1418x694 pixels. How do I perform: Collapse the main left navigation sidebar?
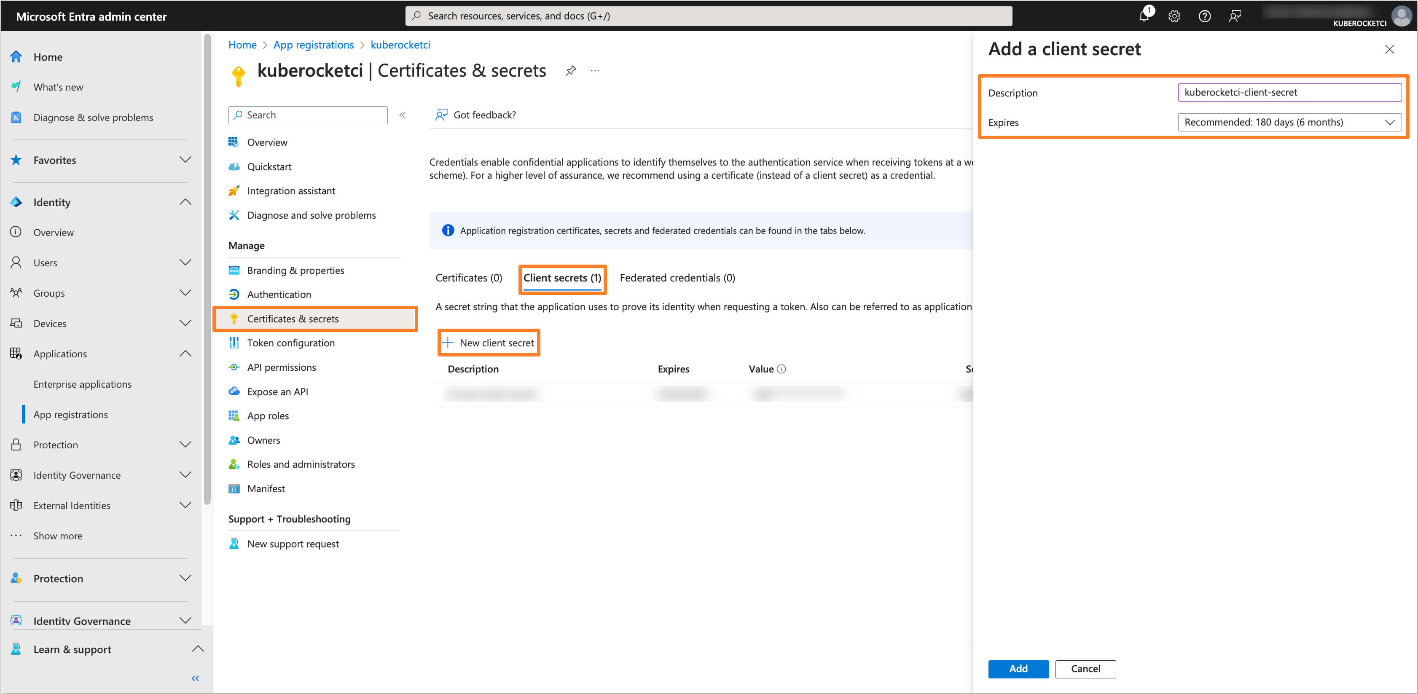coord(195,678)
